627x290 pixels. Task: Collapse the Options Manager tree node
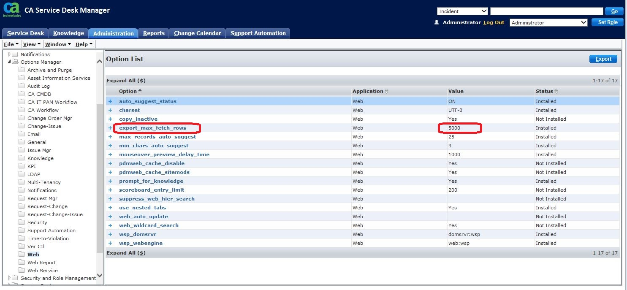[9, 62]
